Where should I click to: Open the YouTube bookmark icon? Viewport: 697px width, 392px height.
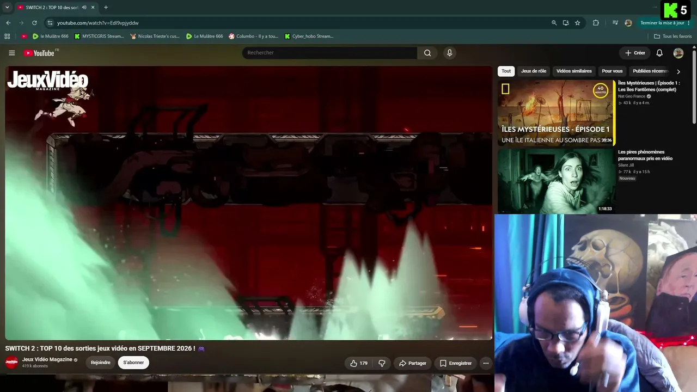click(x=24, y=36)
